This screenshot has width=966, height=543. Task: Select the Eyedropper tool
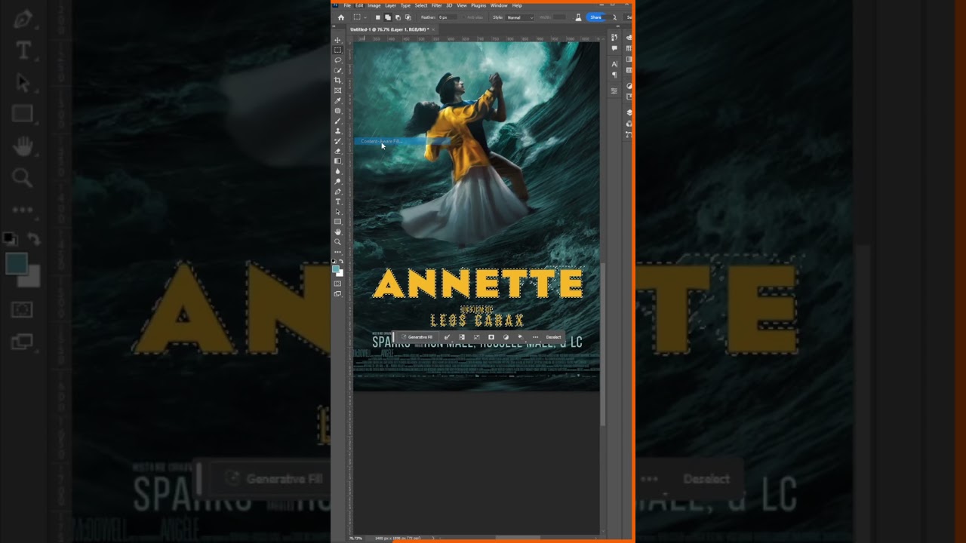tap(337, 100)
